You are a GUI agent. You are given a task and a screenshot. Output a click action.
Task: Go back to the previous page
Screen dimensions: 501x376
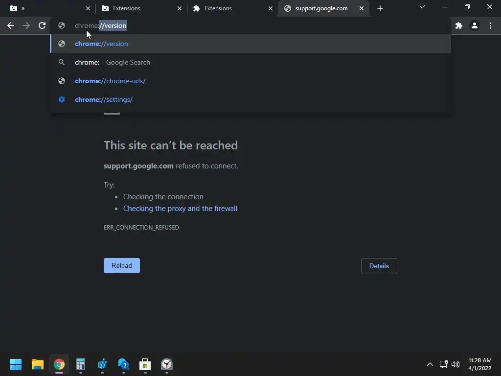pyautogui.click(x=11, y=25)
